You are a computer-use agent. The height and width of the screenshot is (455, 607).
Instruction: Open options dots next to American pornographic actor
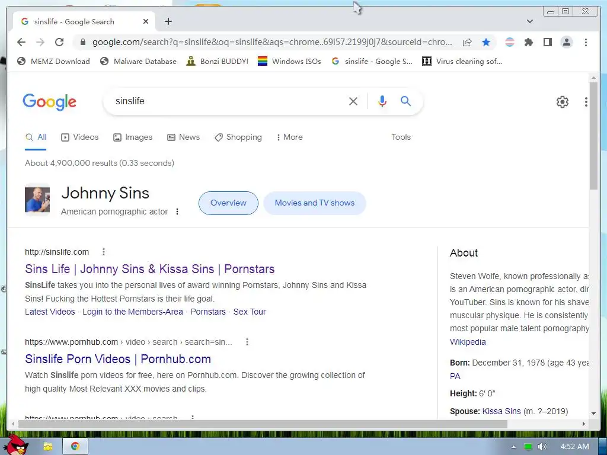pyautogui.click(x=177, y=212)
